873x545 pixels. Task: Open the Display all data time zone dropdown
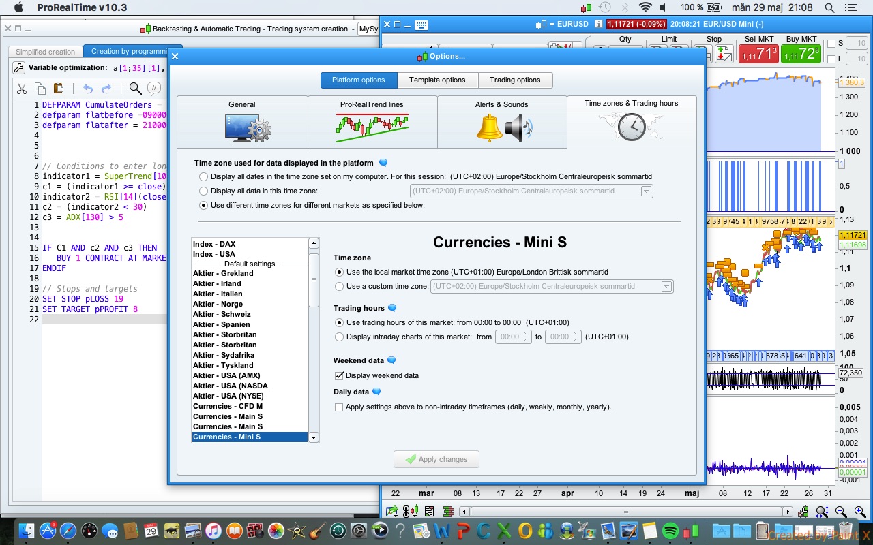(x=531, y=191)
